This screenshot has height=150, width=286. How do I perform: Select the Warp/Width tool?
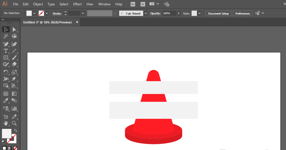coord(6,79)
